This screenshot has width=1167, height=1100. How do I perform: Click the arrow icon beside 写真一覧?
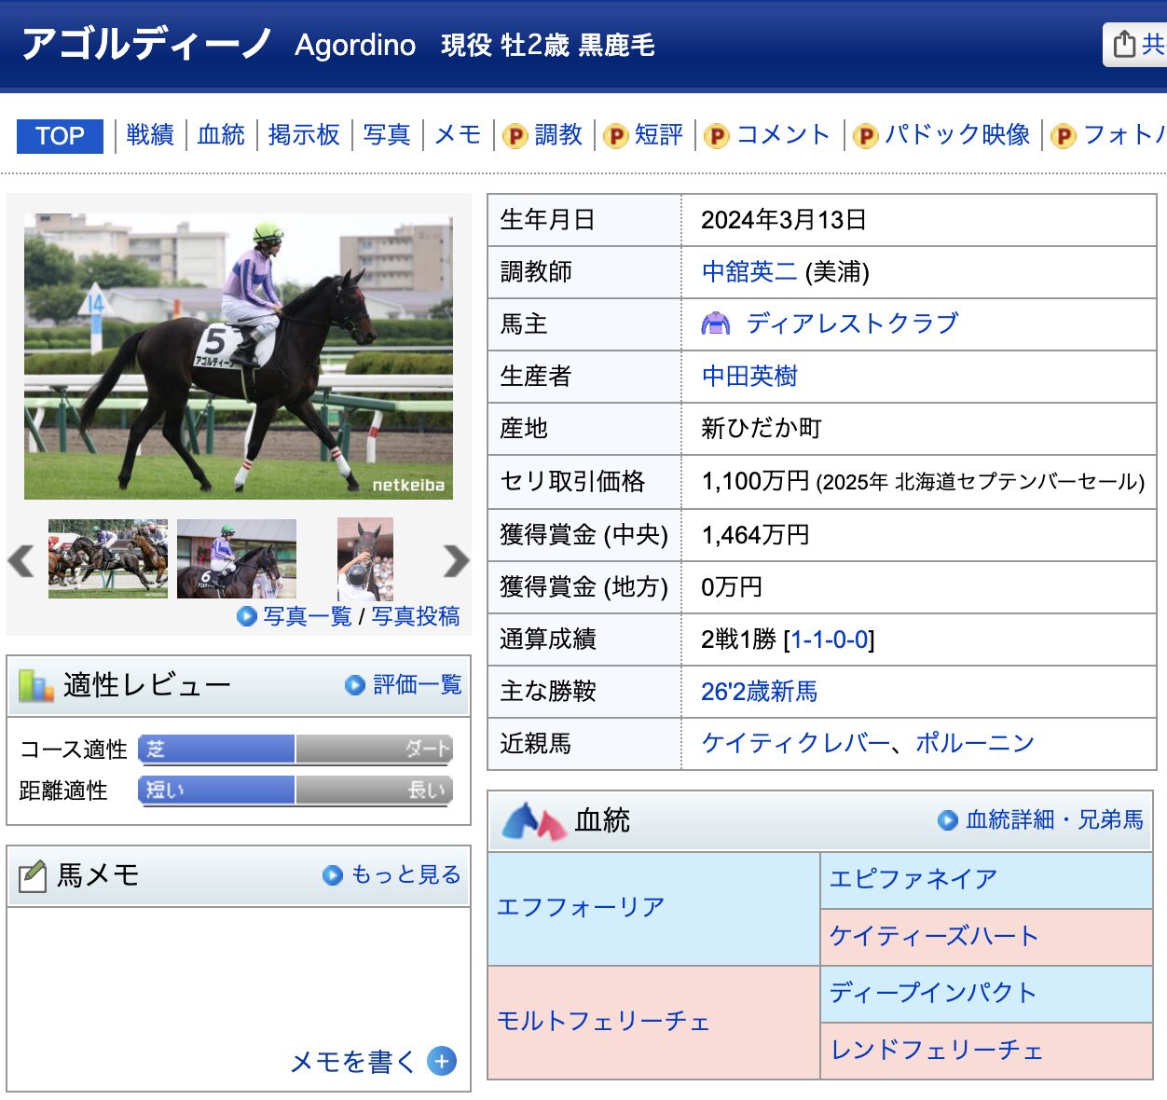[x=247, y=616]
